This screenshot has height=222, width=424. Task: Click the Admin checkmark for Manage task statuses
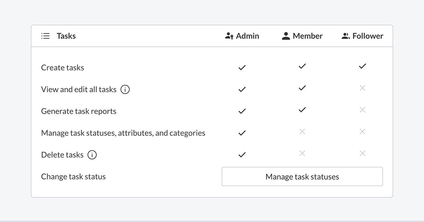pos(242,133)
